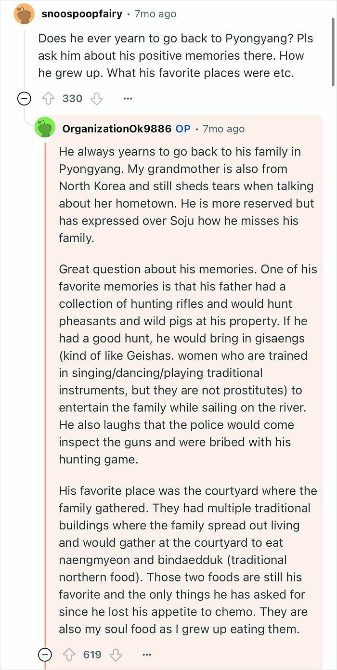Open the overflow menu on the OP reply
Viewport: 337px width, 670px height.
point(146,654)
